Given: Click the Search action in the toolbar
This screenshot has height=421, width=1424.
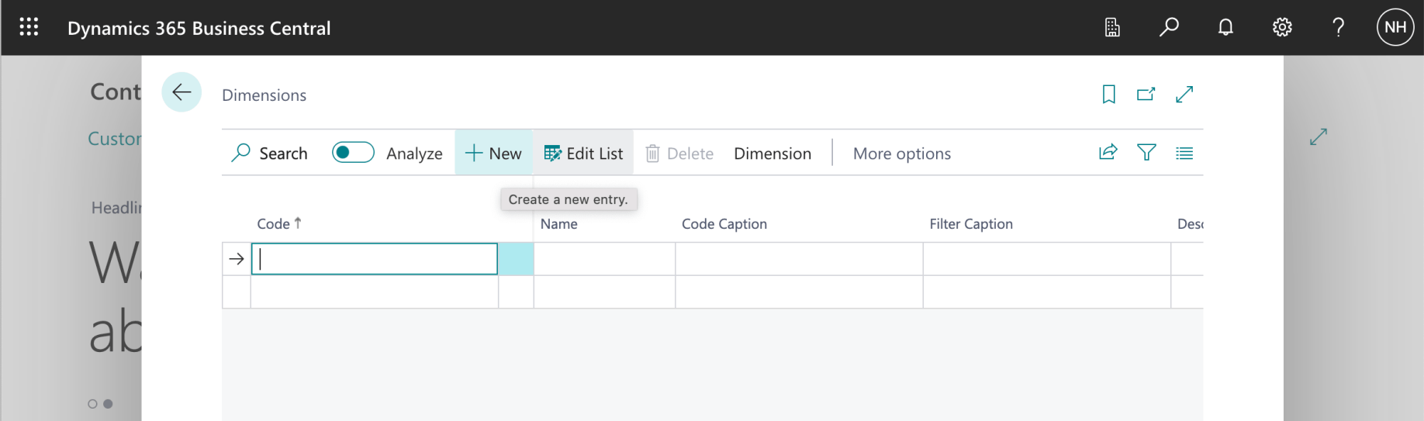Looking at the screenshot, I should pyautogui.click(x=269, y=154).
